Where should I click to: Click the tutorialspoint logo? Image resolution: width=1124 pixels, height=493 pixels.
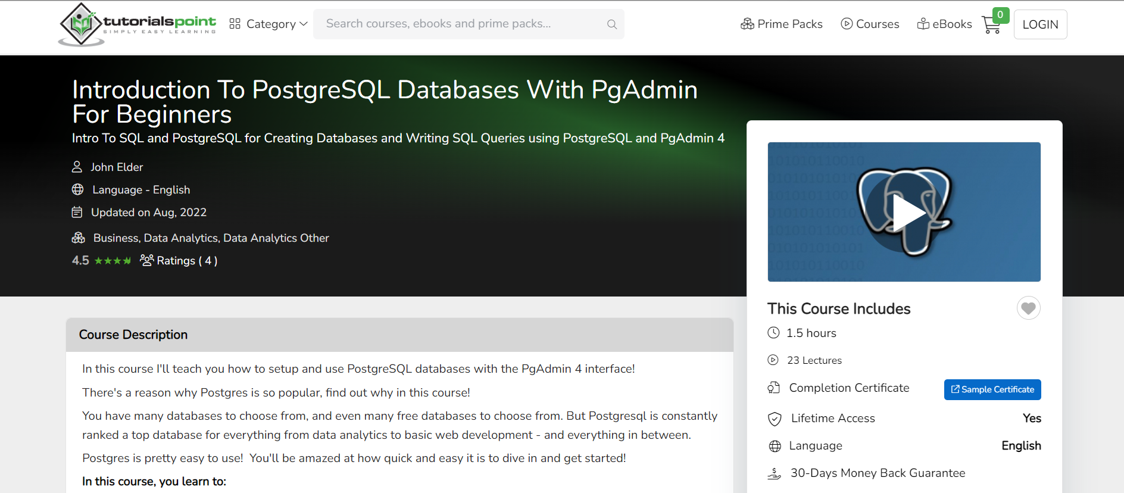click(138, 24)
